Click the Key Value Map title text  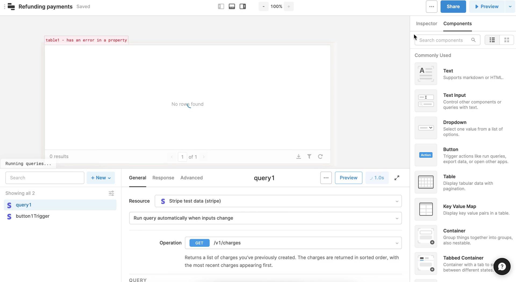(460, 206)
